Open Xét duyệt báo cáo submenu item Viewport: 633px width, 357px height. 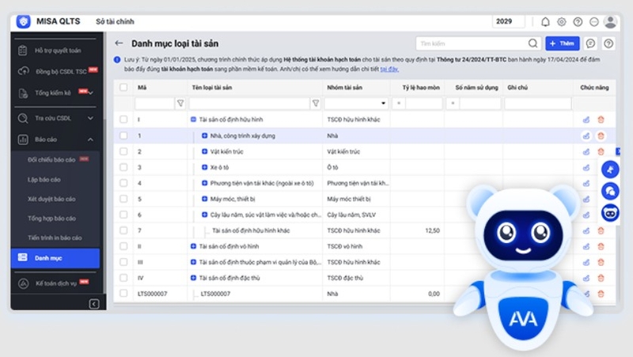(51, 199)
